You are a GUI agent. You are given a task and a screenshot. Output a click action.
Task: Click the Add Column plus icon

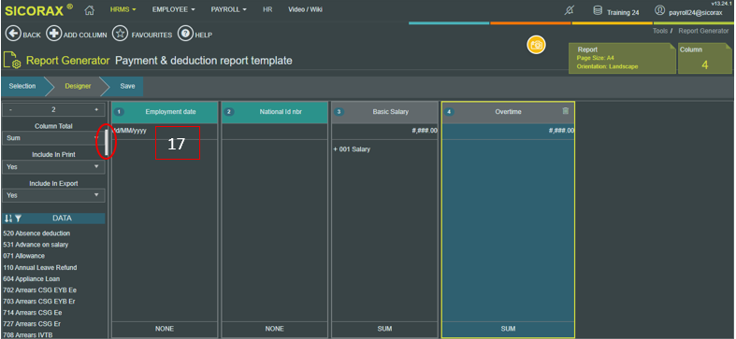(x=54, y=34)
